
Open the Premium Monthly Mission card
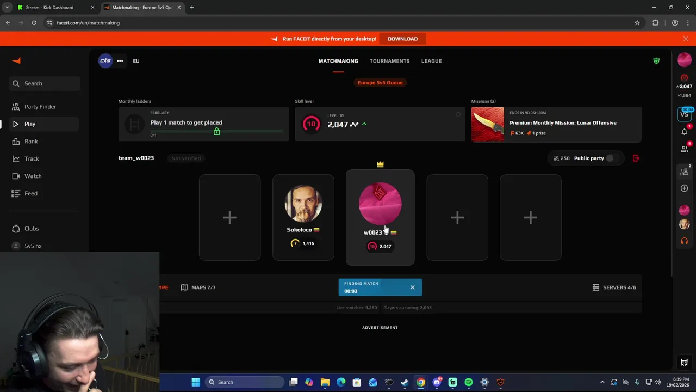[556, 125]
